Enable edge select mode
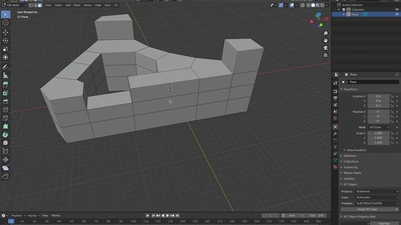This screenshot has height=225, width=401. (35, 5)
